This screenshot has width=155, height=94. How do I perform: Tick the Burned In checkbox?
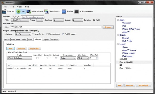pos(47,58)
